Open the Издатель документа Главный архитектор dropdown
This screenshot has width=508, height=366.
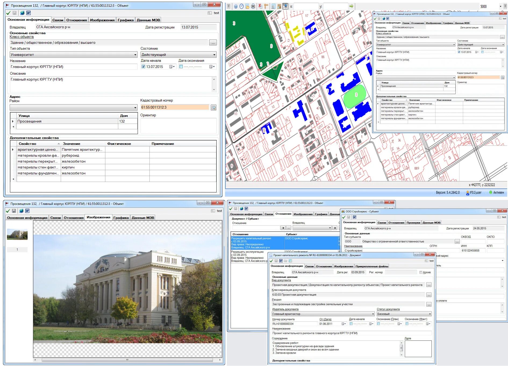click(x=373, y=314)
